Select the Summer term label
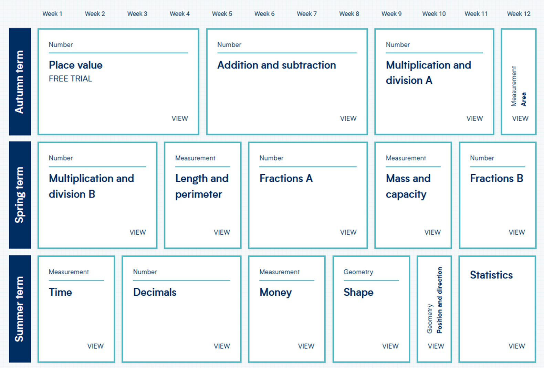This screenshot has width=544, height=368. pos(20,309)
